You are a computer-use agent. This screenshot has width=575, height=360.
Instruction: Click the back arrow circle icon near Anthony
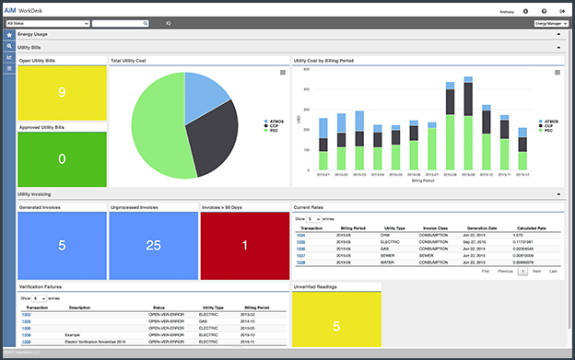(525, 11)
